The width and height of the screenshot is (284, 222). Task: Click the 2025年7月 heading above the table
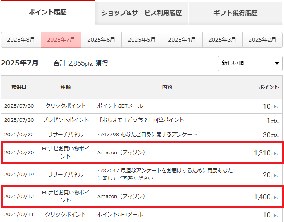point(19,63)
